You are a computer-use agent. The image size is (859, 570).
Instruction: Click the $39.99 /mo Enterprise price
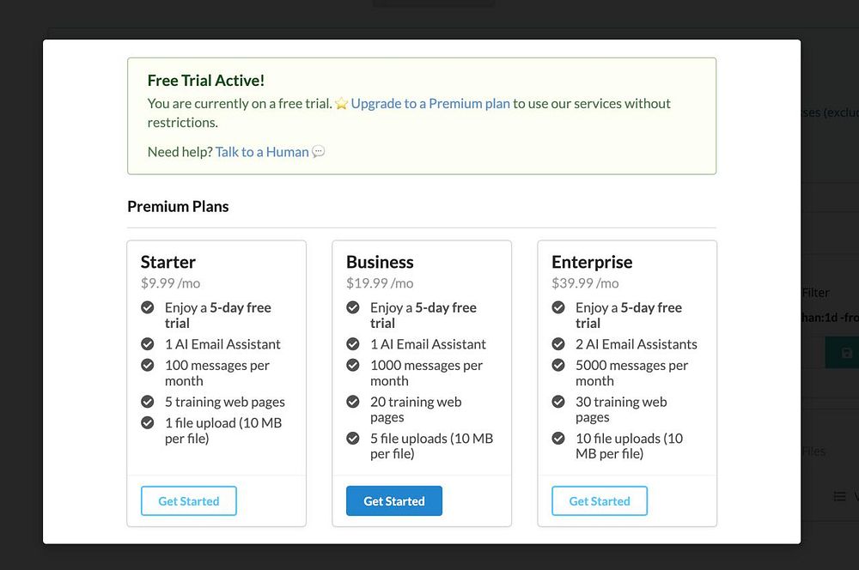point(585,283)
